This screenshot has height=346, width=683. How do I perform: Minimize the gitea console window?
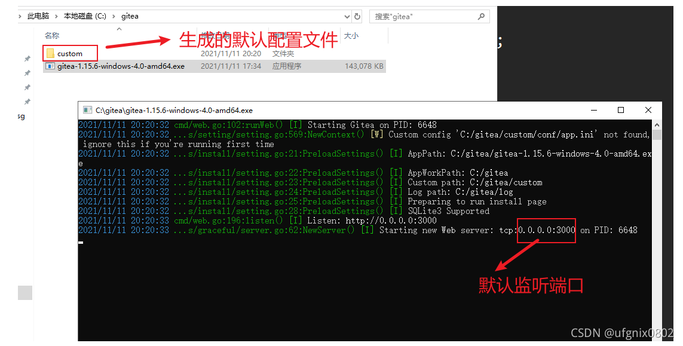pyautogui.click(x=593, y=110)
